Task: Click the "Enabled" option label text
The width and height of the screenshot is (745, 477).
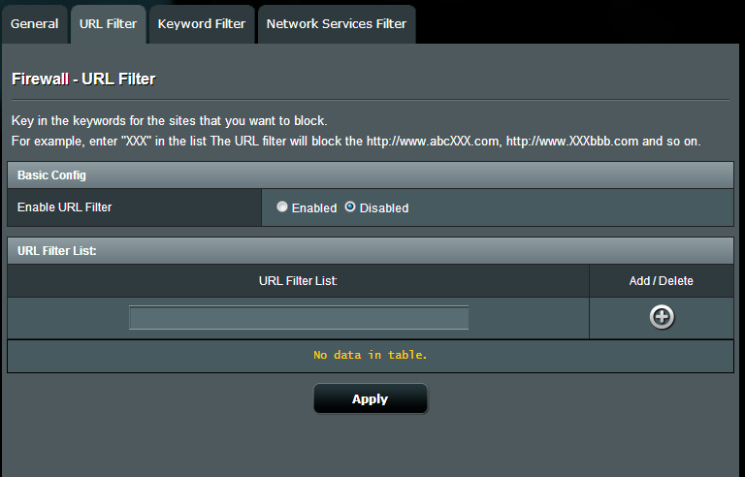Action: [314, 208]
